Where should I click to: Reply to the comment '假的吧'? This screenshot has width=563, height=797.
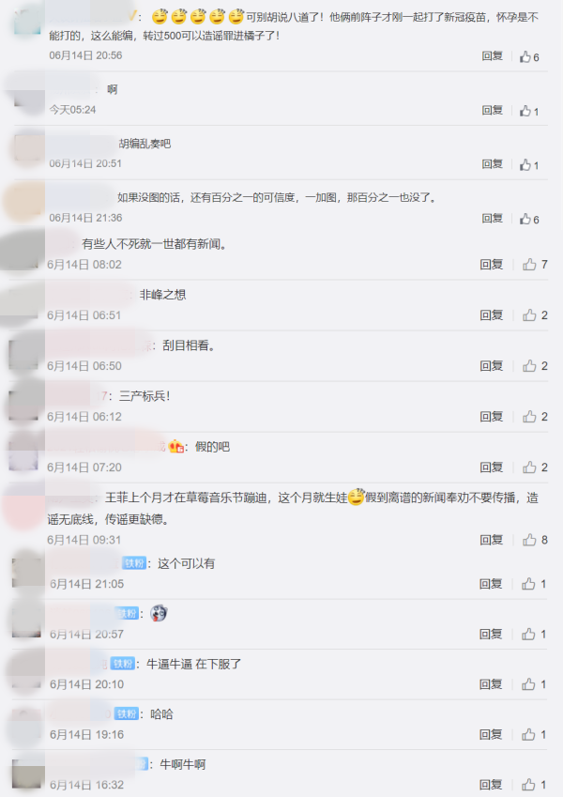pyautogui.click(x=492, y=467)
